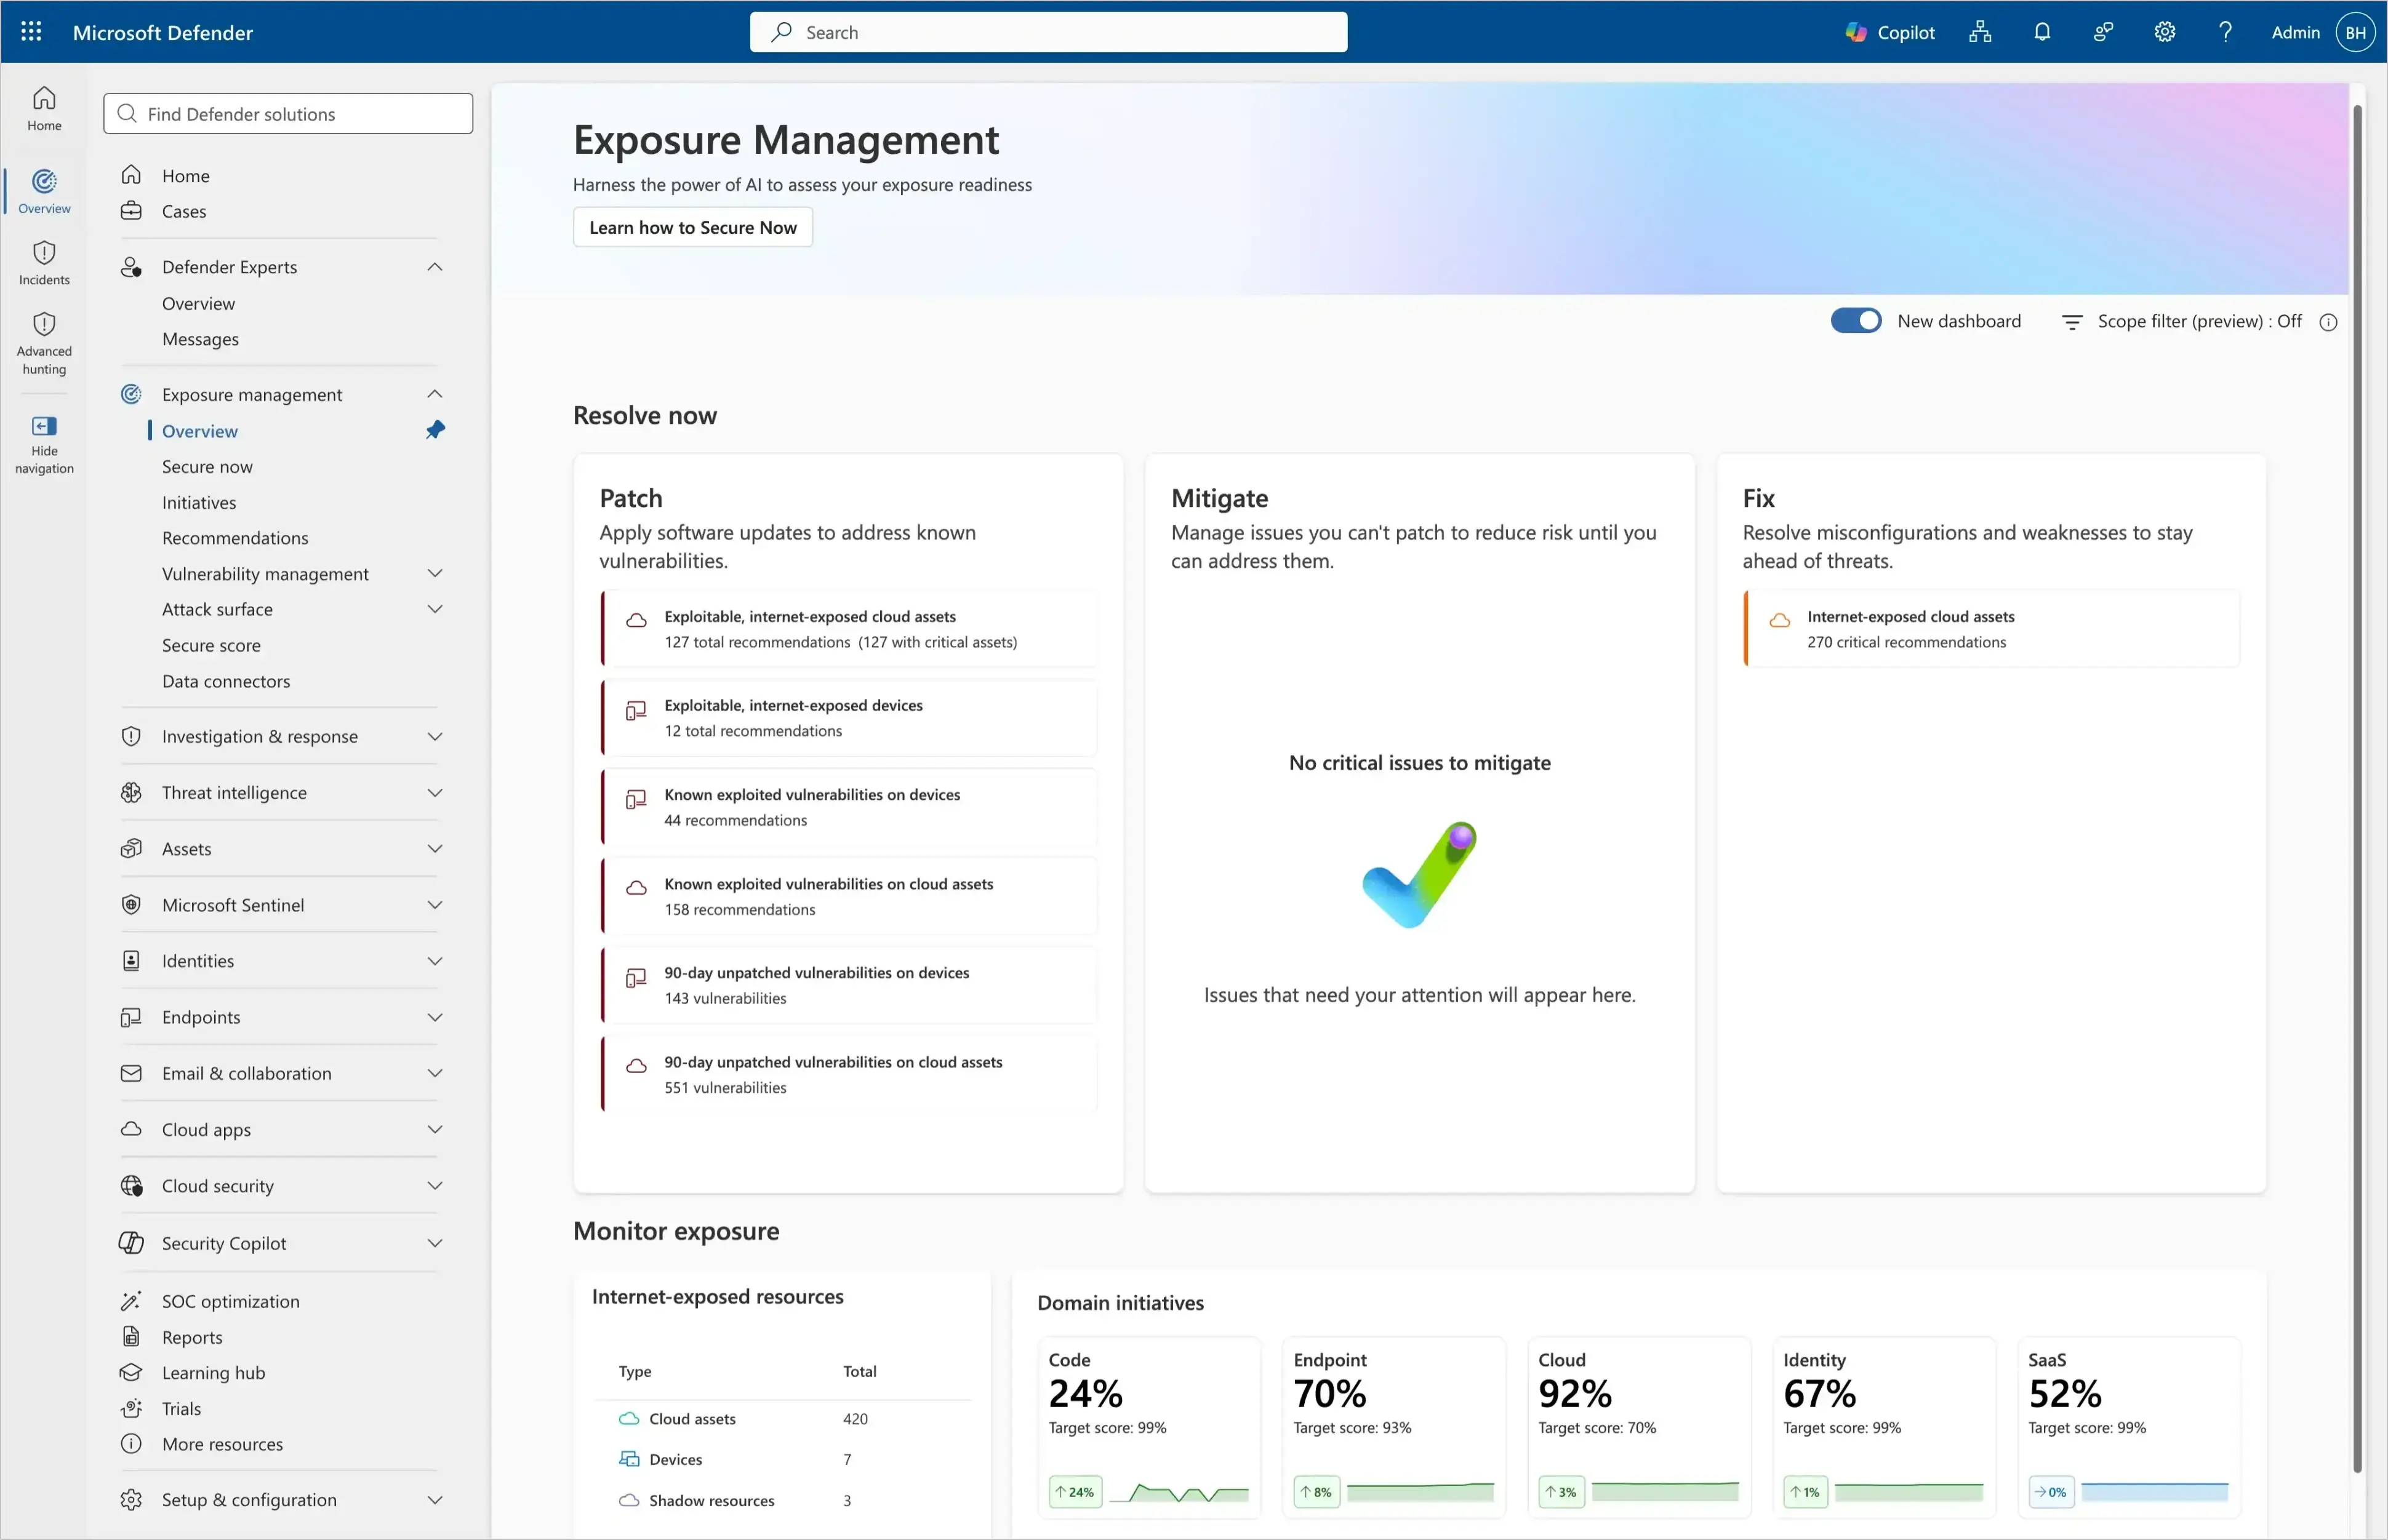The image size is (2388, 1540).
Task: Unpin Overview using the pin icon
Action: (x=435, y=430)
